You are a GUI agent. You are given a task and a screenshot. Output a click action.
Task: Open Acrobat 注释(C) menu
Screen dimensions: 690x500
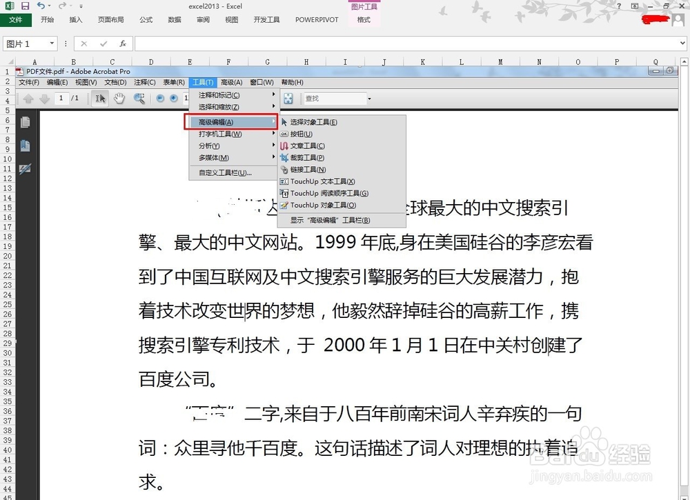point(145,82)
